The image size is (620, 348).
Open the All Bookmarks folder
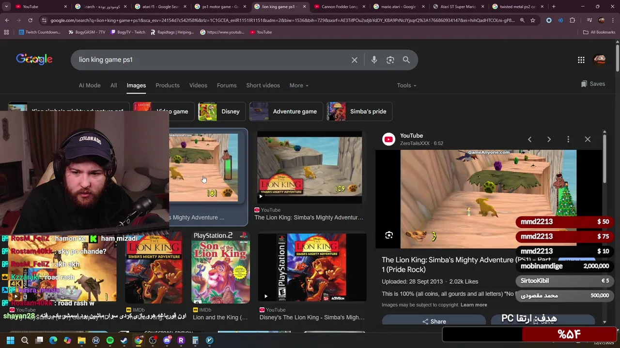[599, 32]
